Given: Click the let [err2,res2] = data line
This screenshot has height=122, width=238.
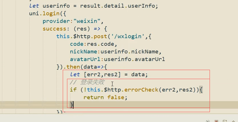Looking at the screenshot, I should (109, 75).
